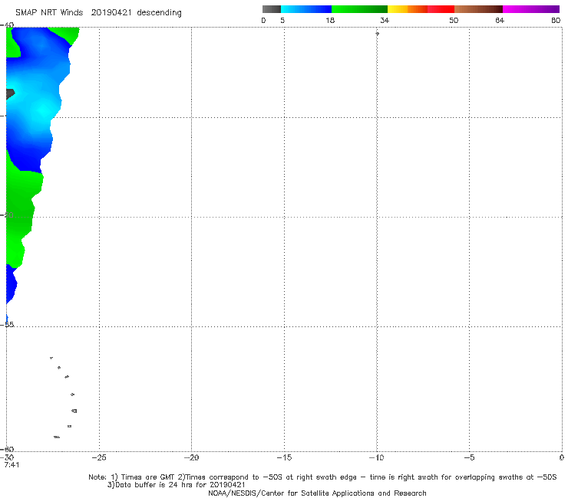Click the "-10" longitude axis label
The height and width of the screenshot is (498, 568).
(376, 457)
